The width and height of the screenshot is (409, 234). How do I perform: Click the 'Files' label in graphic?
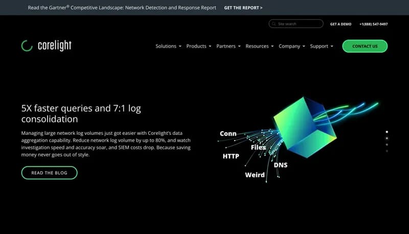[258, 147]
